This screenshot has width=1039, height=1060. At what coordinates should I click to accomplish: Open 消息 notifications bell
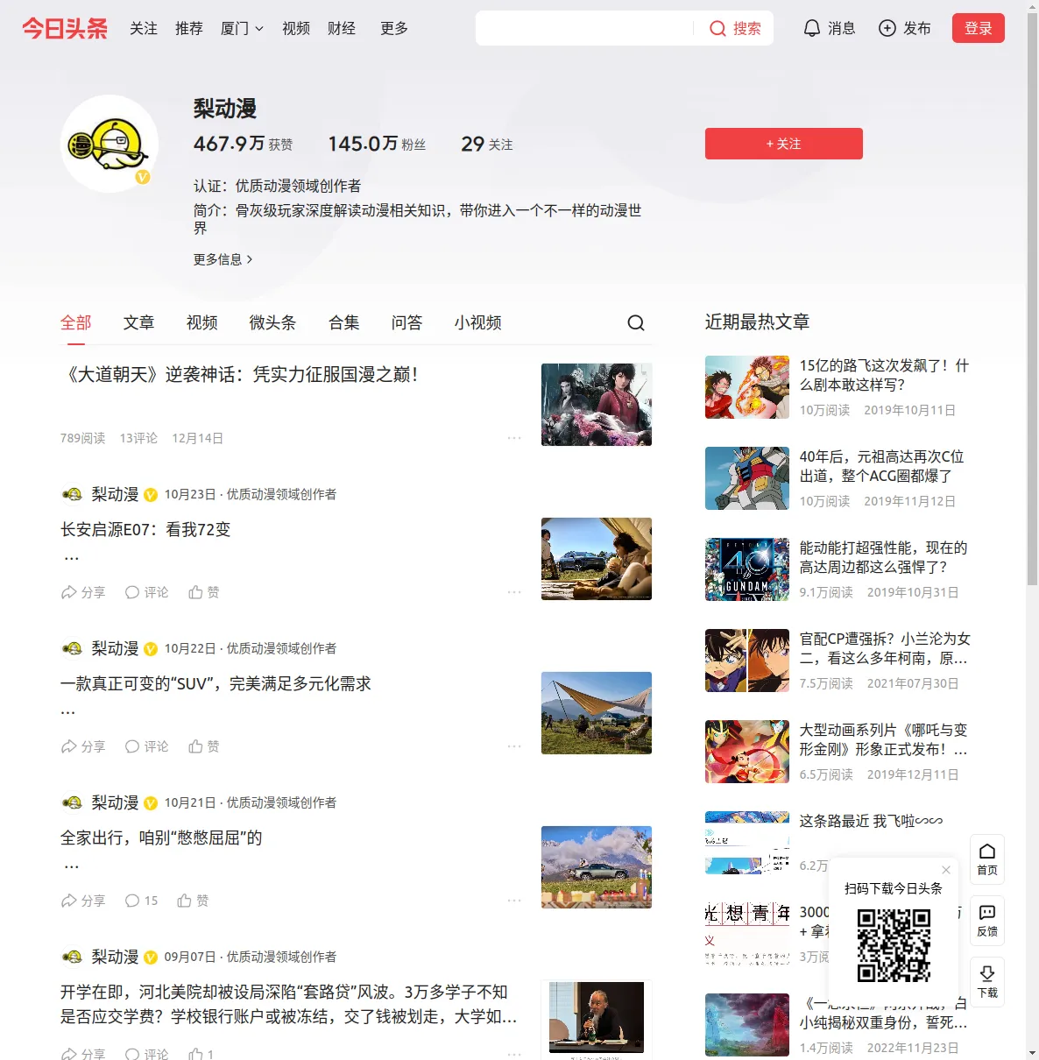coord(829,28)
